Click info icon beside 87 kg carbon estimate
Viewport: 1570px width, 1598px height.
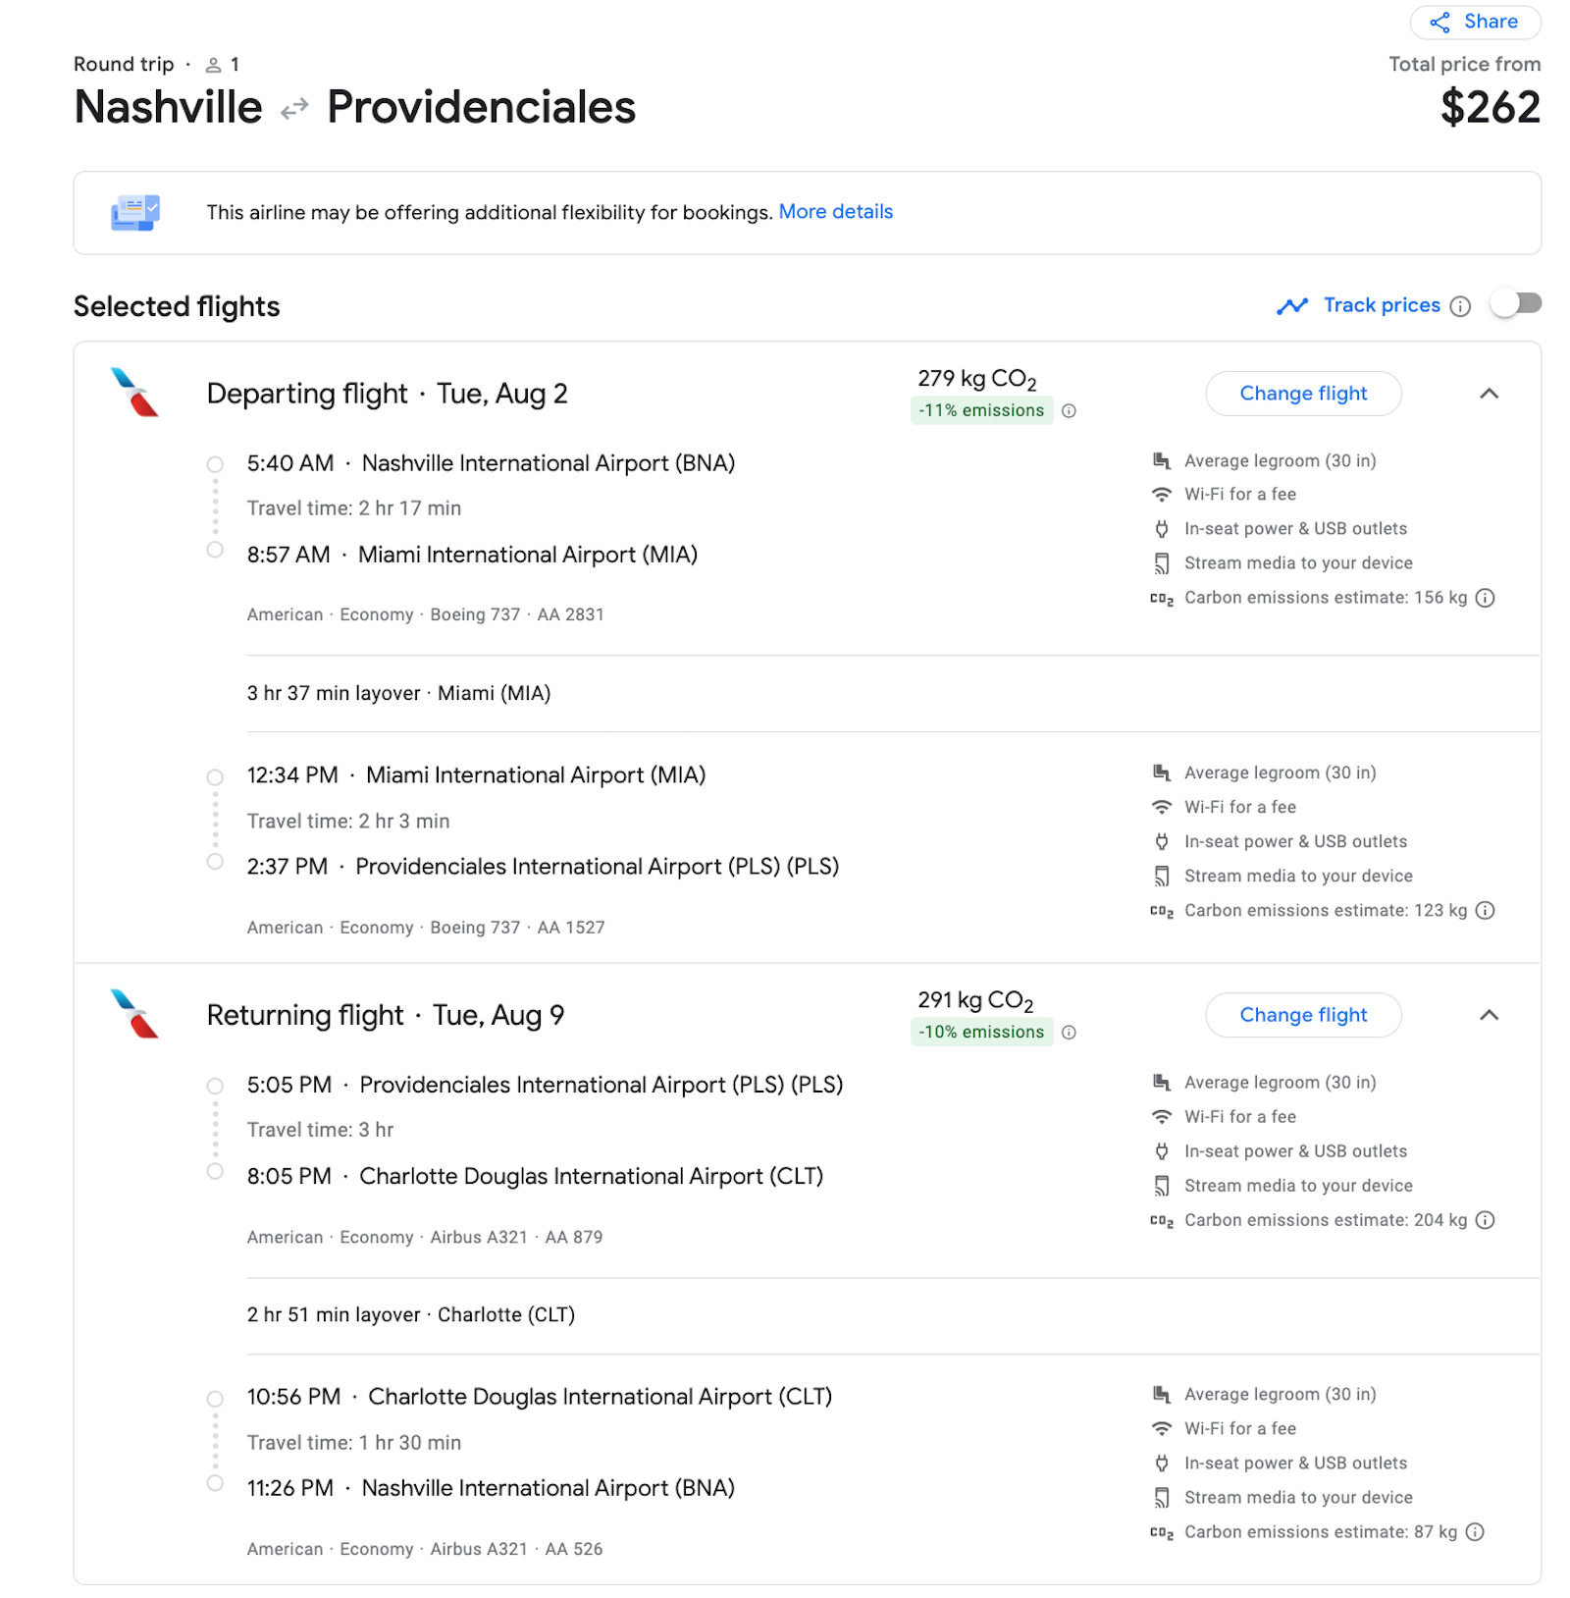click(x=1474, y=1530)
